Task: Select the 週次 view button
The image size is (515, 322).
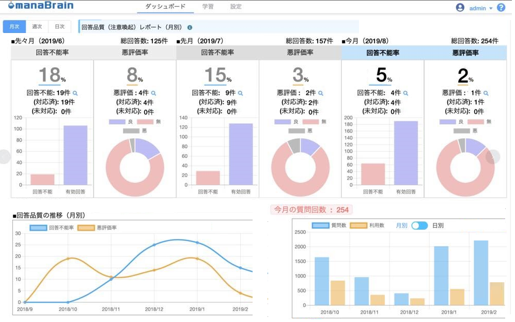Action: click(x=37, y=26)
